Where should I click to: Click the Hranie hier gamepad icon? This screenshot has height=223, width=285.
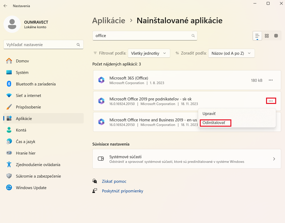(x=9, y=153)
